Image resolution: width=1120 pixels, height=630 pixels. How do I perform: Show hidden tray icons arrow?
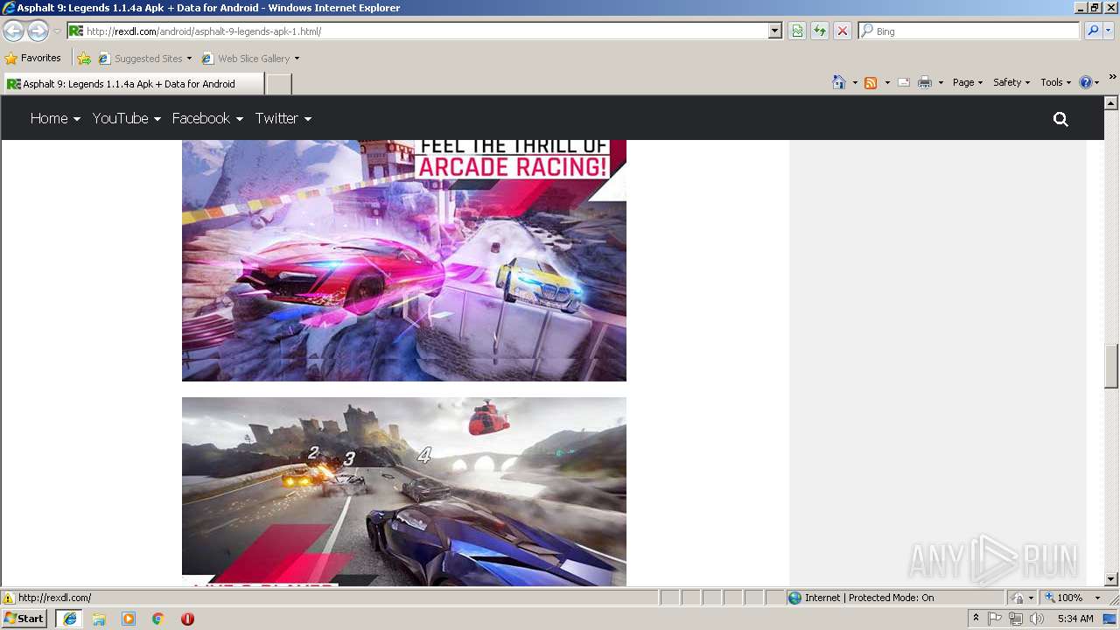[x=976, y=619]
